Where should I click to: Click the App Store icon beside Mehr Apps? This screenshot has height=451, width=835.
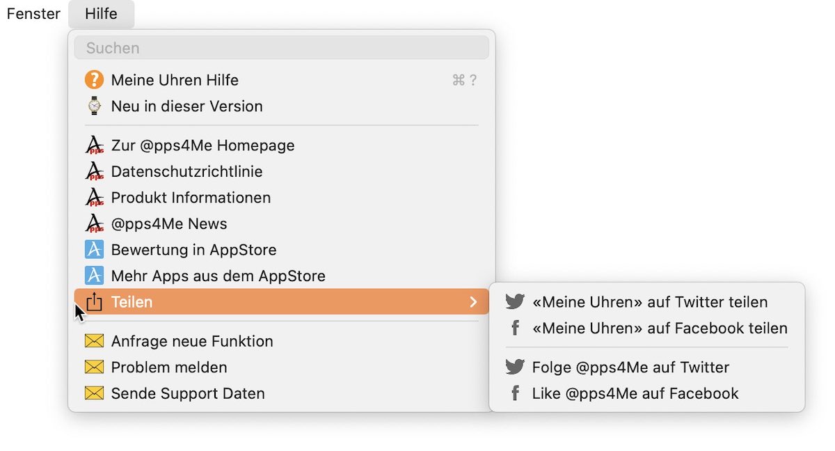click(94, 276)
